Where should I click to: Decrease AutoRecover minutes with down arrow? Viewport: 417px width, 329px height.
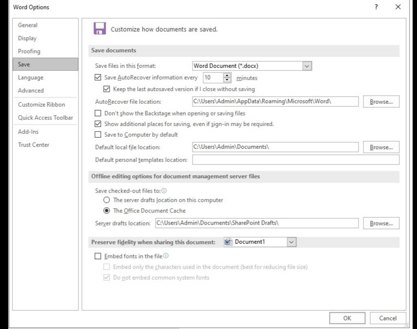pyautogui.click(x=227, y=80)
